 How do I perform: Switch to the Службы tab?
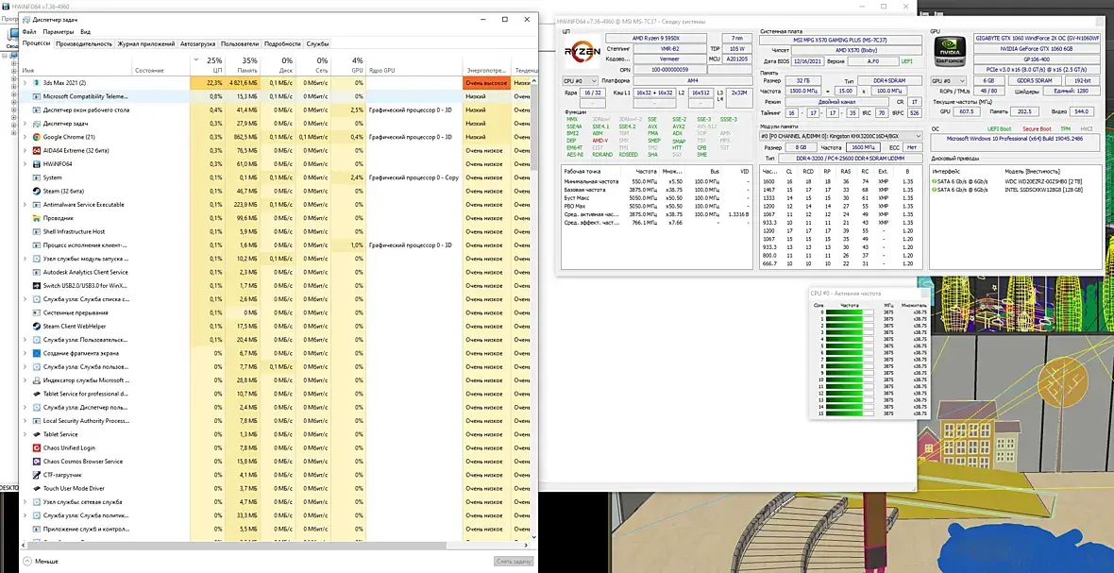317,44
